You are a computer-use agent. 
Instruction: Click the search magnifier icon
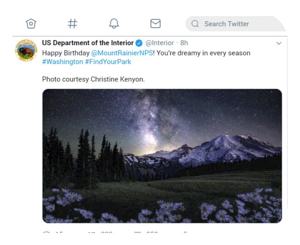pos(195,24)
